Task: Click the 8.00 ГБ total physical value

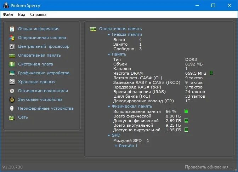Action: tap(173, 116)
